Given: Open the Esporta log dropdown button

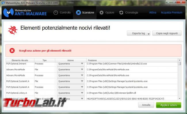Looking at the screenshot, I should coord(139,33).
